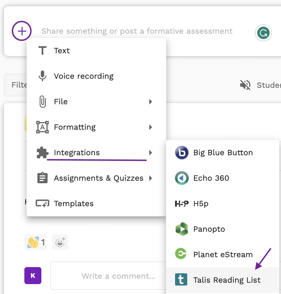Click the Planet eStream logo icon

[x=181, y=253]
